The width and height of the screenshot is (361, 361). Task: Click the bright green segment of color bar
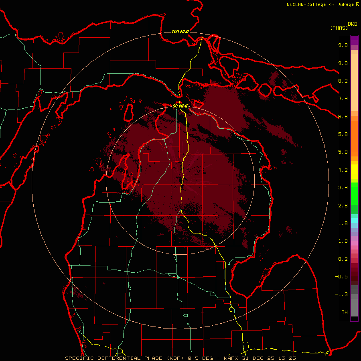354,193
